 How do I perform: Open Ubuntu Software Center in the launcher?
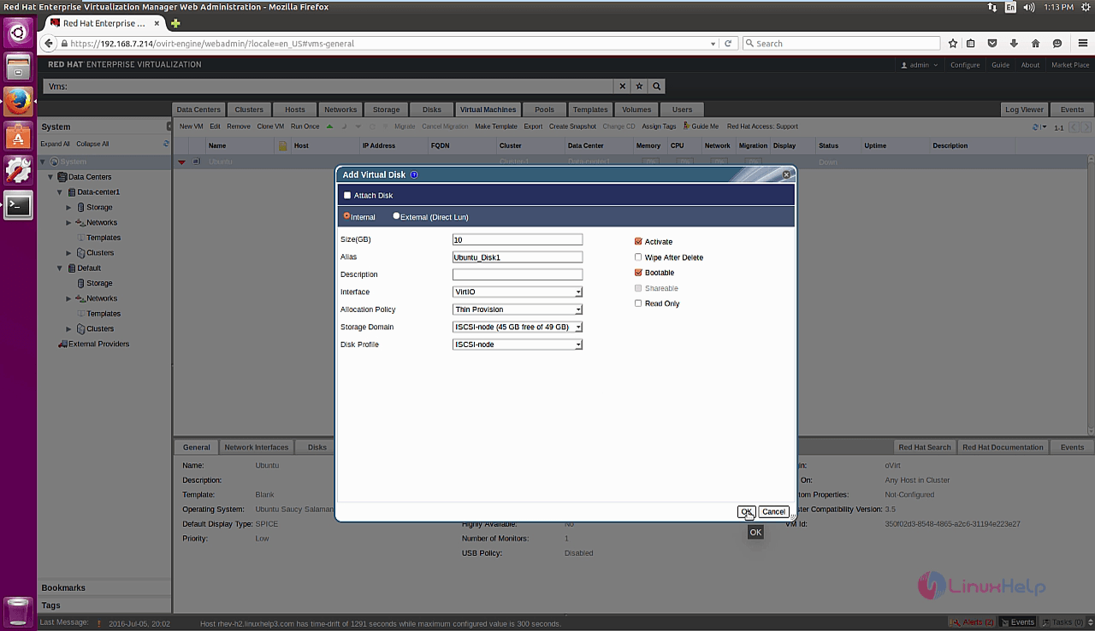[18, 136]
